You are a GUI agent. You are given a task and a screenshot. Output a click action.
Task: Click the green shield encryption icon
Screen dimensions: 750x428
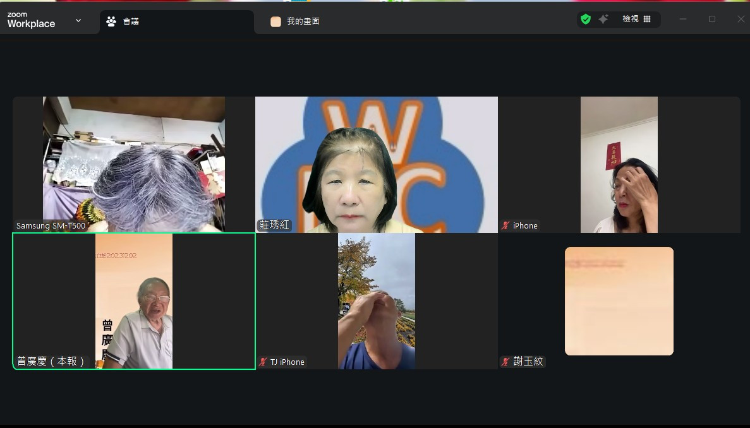tap(586, 20)
